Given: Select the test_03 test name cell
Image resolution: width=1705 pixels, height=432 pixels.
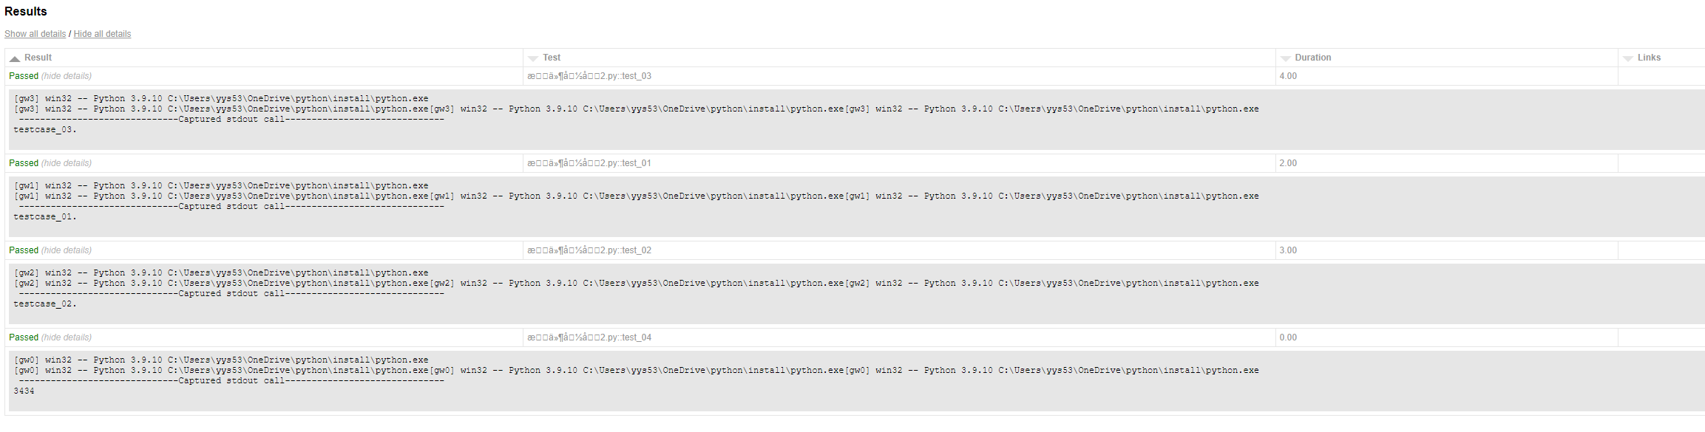Looking at the screenshot, I should pyautogui.click(x=589, y=76).
